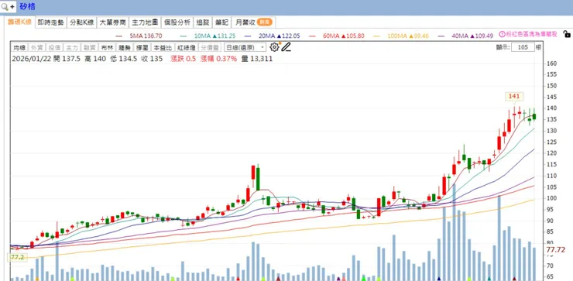The width and height of the screenshot is (573, 281).
Task: Open the tab between 個股分析 and 筆記
Action: [x=203, y=22]
